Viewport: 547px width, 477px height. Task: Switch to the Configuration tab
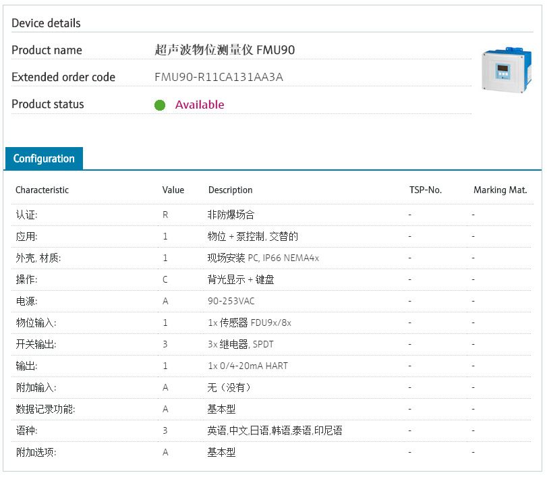pyautogui.click(x=44, y=159)
